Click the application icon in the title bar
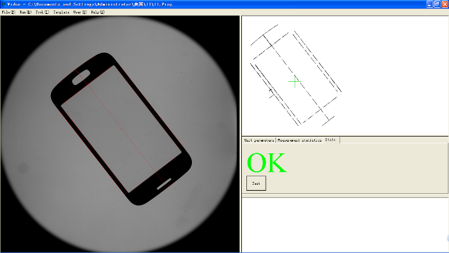Screen dimensions: 449x253 click(3, 4)
